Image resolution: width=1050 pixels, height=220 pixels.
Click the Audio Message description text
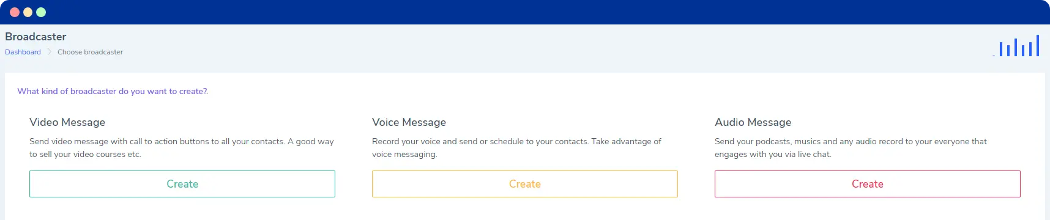tap(851, 148)
